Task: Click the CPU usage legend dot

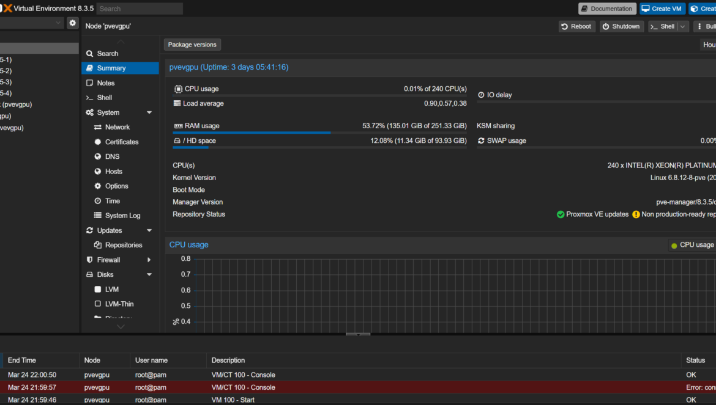Action: (674, 246)
